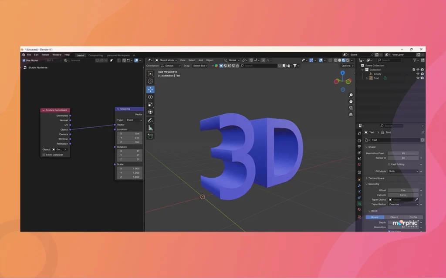Image resolution: width=446 pixels, height=278 pixels.
Task: Disable the Use Nodes checkbox
Action: 24,60
